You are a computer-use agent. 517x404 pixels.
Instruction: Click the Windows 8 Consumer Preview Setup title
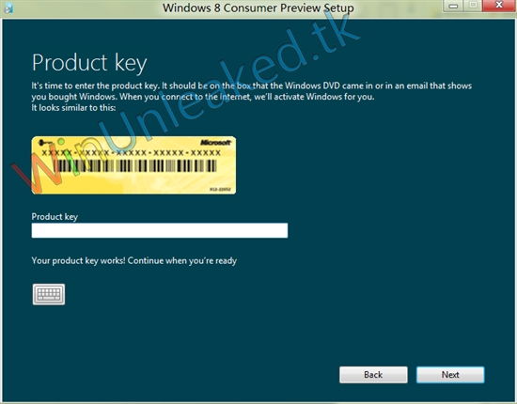[x=258, y=8]
